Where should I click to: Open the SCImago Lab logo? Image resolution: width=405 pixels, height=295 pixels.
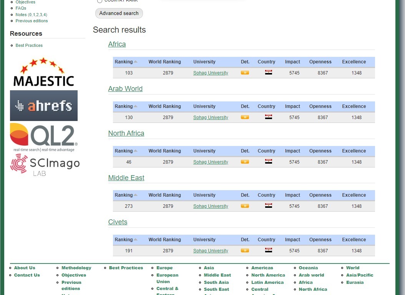(45, 164)
